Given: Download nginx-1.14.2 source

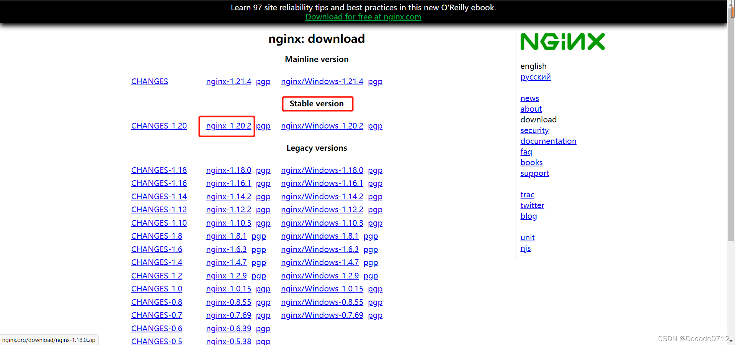Looking at the screenshot, I should tap(229, 197).
